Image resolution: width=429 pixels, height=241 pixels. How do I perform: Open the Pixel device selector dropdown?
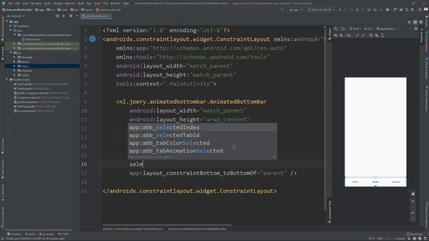[321, 9]
